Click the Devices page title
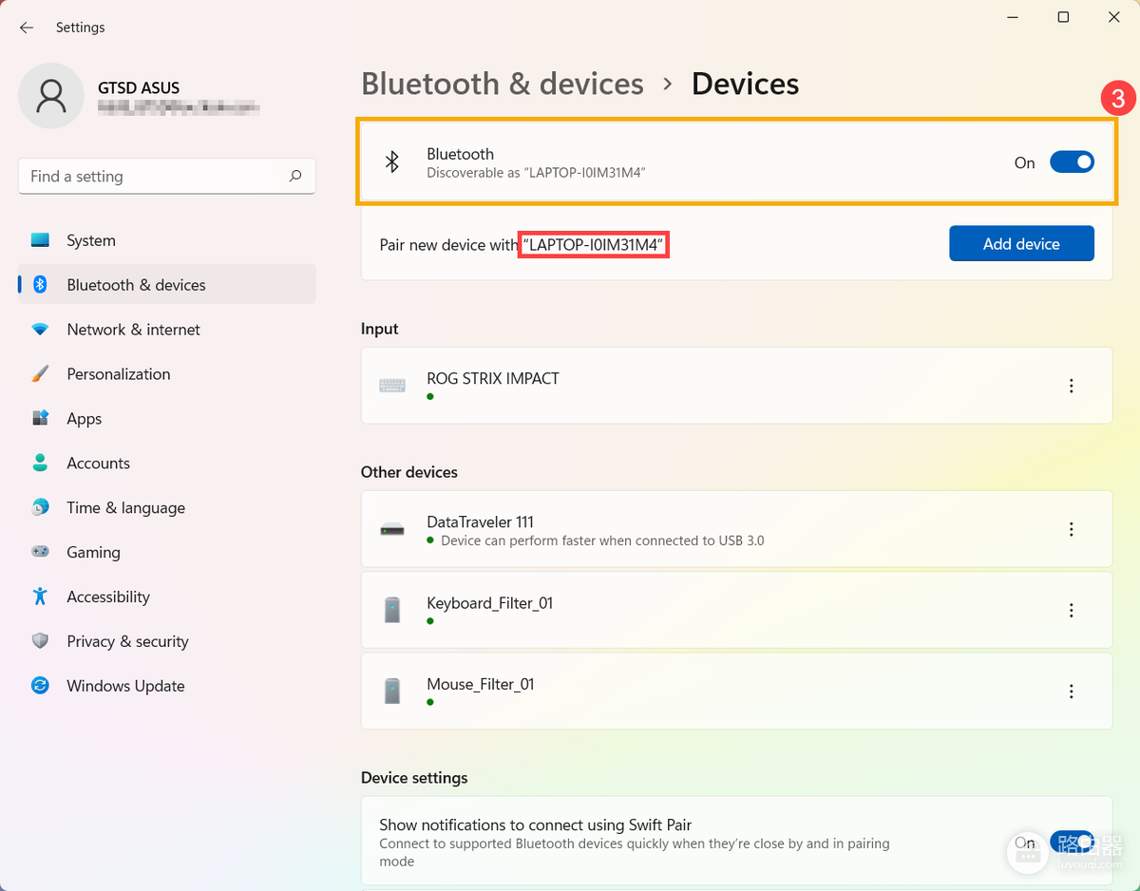Viewport: 1140px width, 891px height. coord(745,84)
